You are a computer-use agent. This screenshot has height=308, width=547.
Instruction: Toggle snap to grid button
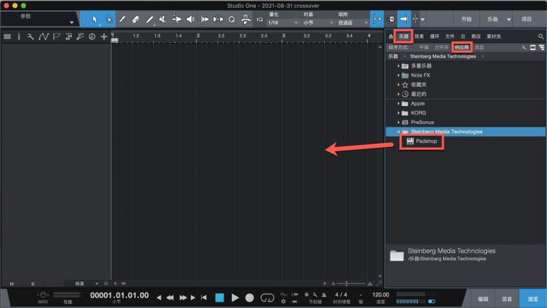click(x=377, y=19)
